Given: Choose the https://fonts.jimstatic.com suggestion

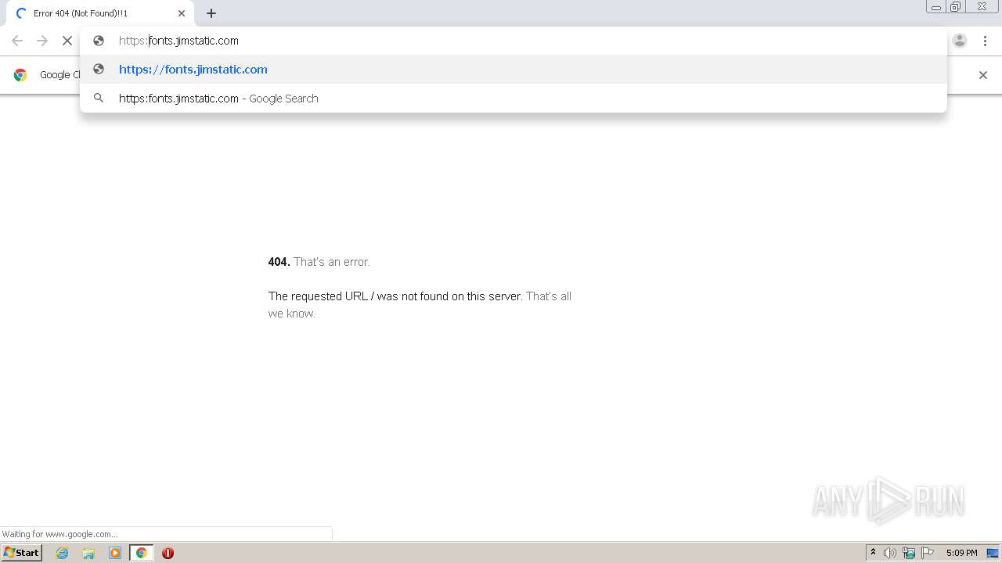Looking at the screenshot, I should click(514, 70).
